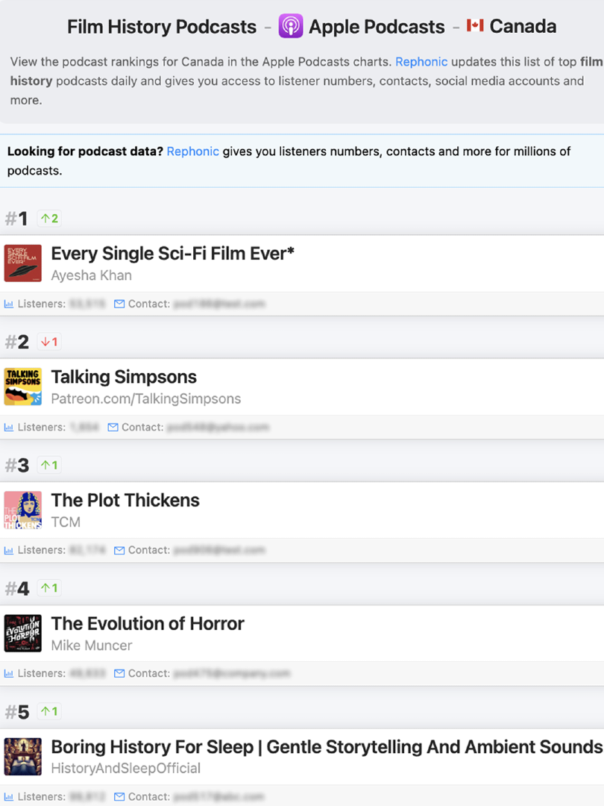604x806 pixels.
Task: Open the Every Single Sci-Fi Film Ever* title
Action: pyautogui.click(x=172, y=254)
